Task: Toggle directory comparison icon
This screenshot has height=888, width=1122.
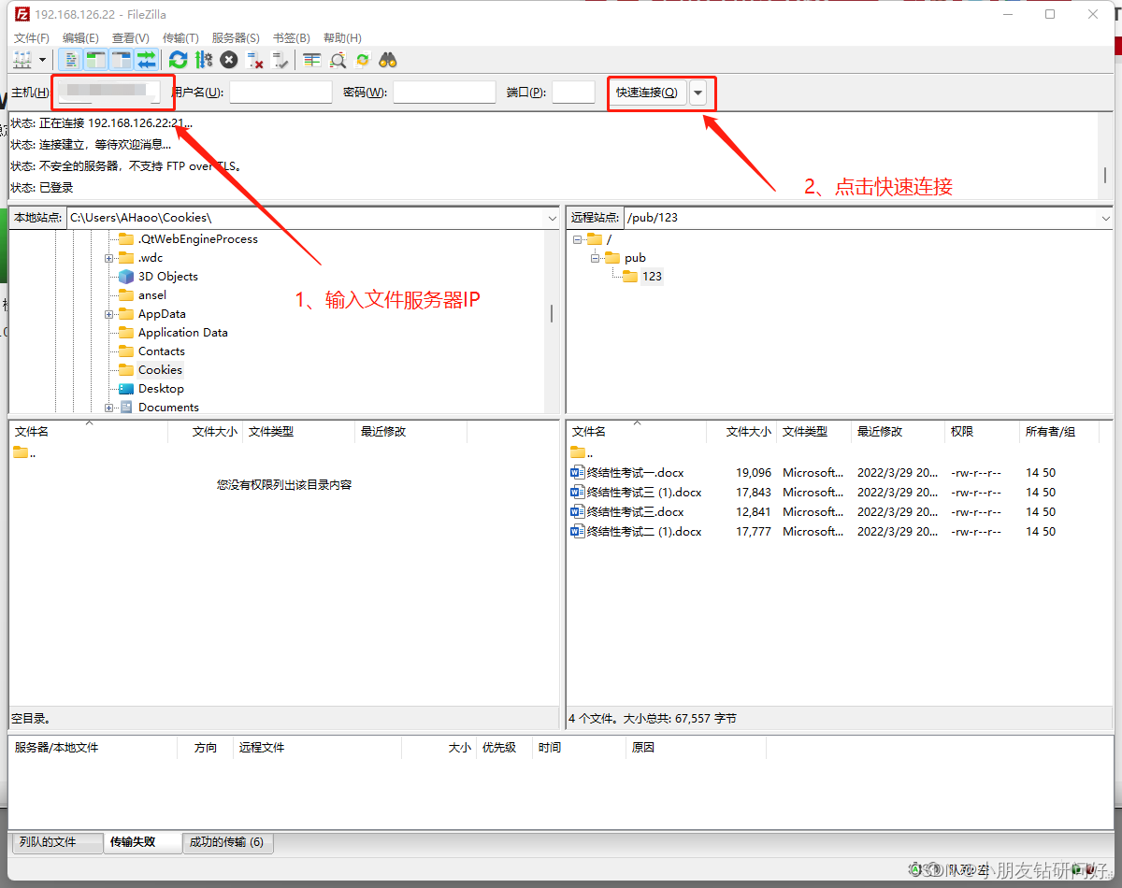Action: 338,60
